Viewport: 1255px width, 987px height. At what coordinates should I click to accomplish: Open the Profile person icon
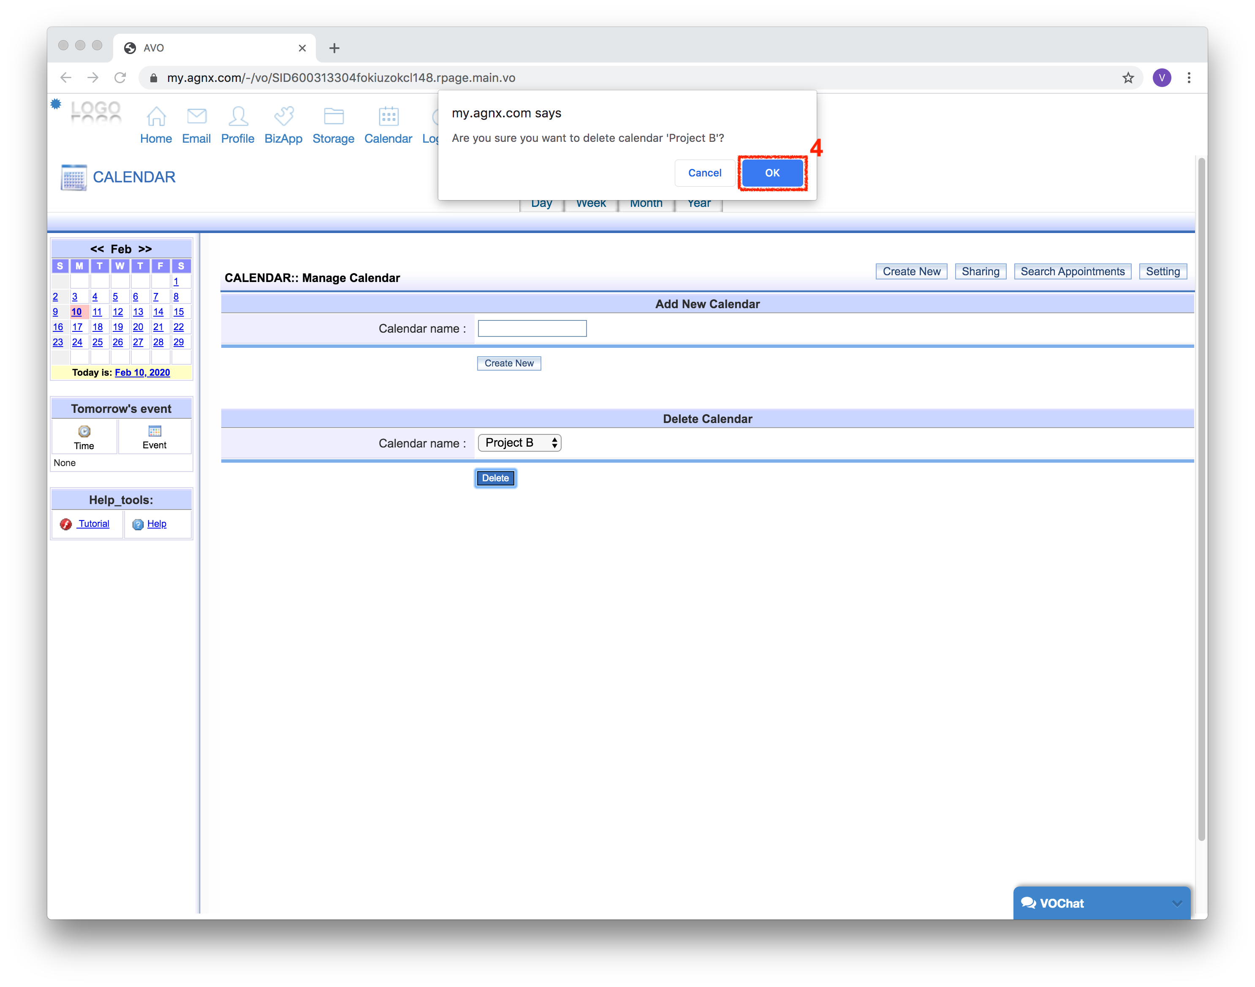pyautogui.click(x=238, y=116)
